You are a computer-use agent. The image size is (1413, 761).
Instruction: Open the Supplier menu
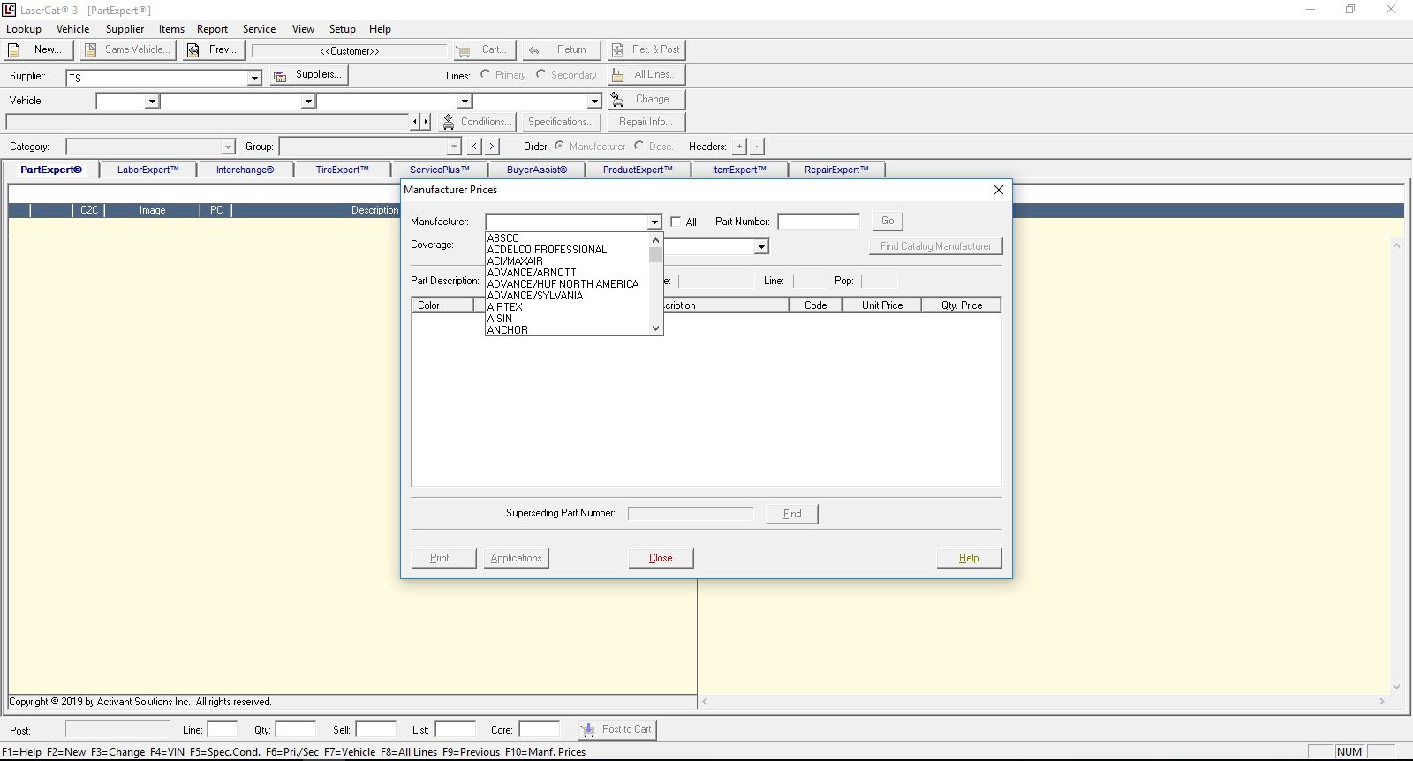click(x=125, y=29)
